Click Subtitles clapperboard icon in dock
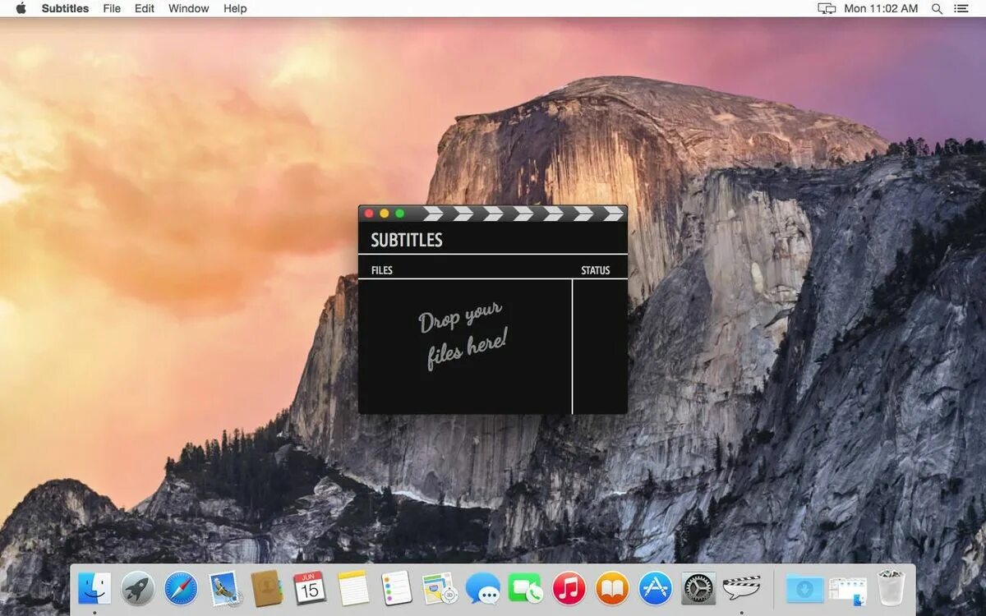 click(741, 588)
